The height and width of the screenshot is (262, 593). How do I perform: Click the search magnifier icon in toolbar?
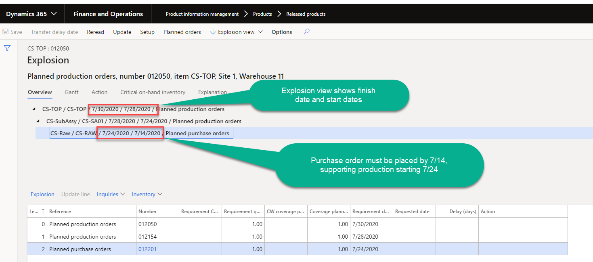pyautogui.click(x=306, y=31)
